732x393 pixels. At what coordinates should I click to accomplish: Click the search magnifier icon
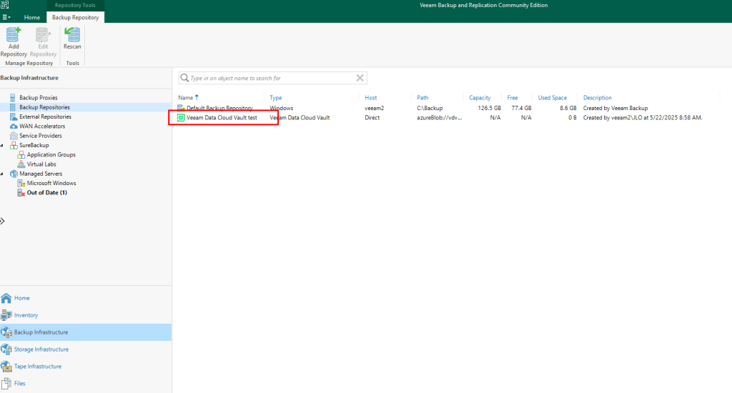[185, 78]
